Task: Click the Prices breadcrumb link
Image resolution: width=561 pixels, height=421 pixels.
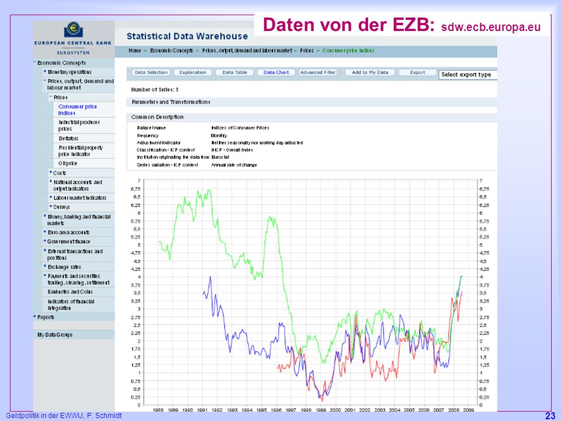Action: coord(307,50)
